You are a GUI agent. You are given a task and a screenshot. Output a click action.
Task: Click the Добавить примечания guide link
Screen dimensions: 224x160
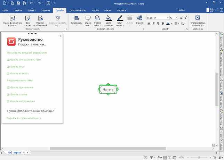(x=20, y=87)
